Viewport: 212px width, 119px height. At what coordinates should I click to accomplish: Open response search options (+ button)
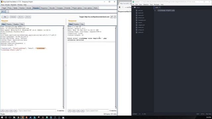click(78, 111)
